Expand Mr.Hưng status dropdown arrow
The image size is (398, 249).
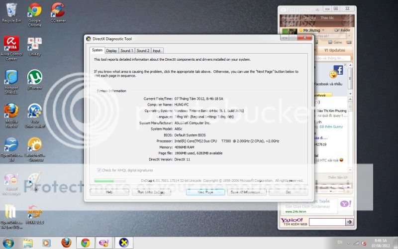pyautogui.click(x=323, y=30)
